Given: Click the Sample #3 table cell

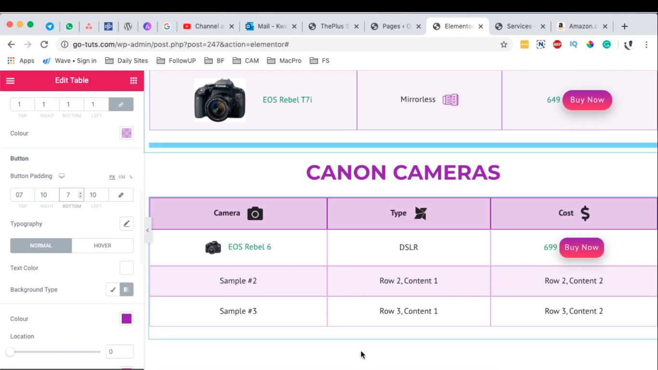Looking at the screenshot, I should (x=238, y=311).
